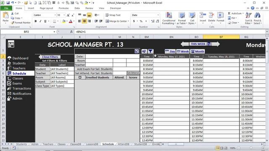Click Insert cells icon
This screenshot has height=151, width=269.
click(203, 16)
